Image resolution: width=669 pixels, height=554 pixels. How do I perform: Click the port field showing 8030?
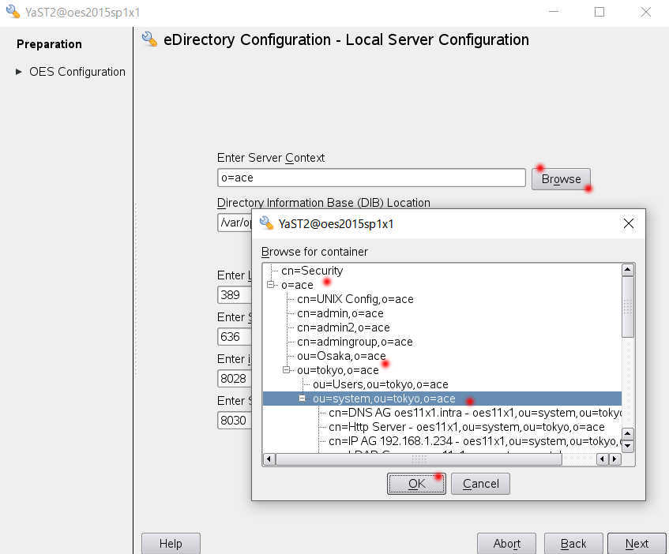pos(235,420)
